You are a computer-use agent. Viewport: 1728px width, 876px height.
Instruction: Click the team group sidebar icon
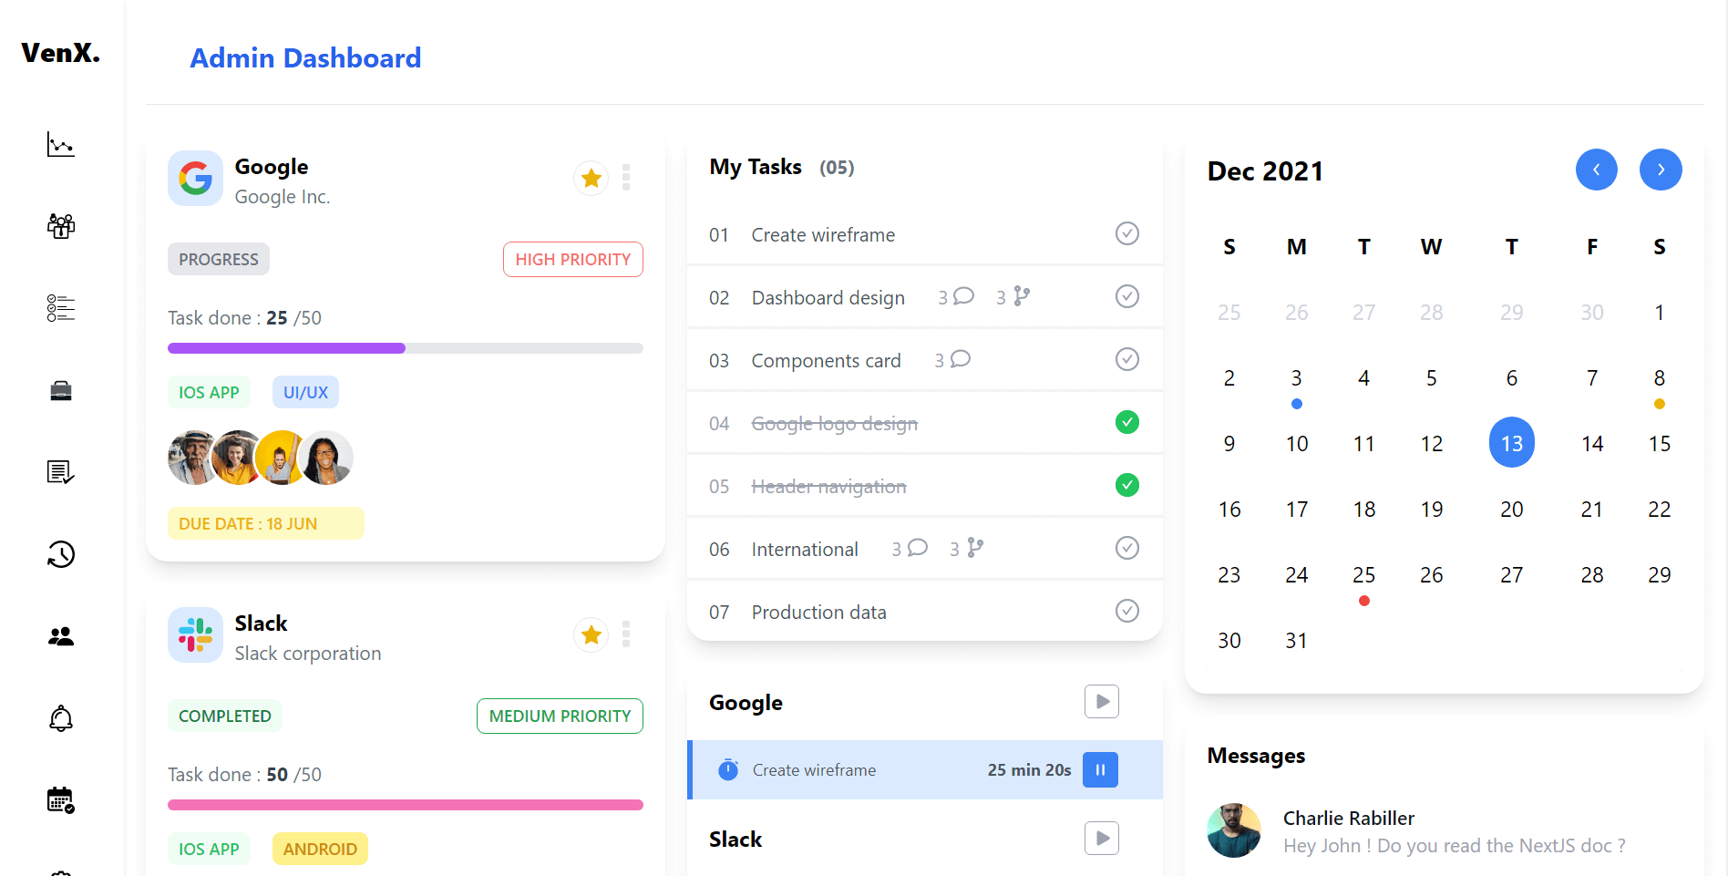tap(61, 226)
